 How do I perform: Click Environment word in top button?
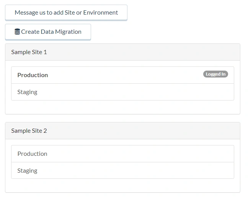[100, 13]
